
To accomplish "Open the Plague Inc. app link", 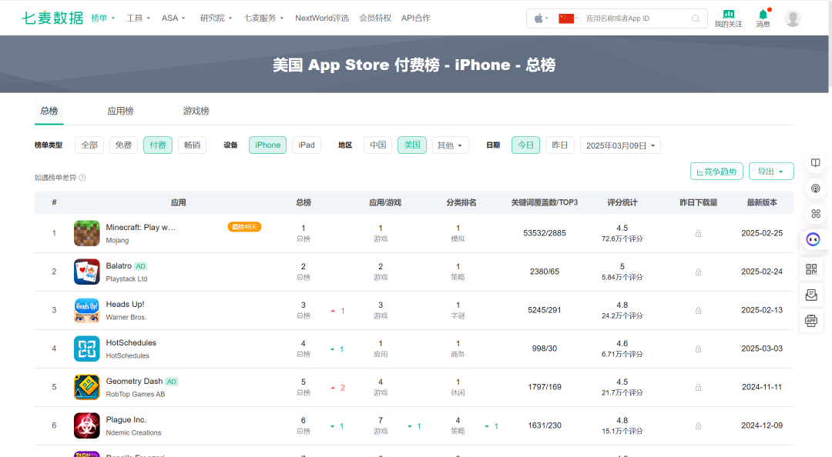I will (x=126, y=419).
